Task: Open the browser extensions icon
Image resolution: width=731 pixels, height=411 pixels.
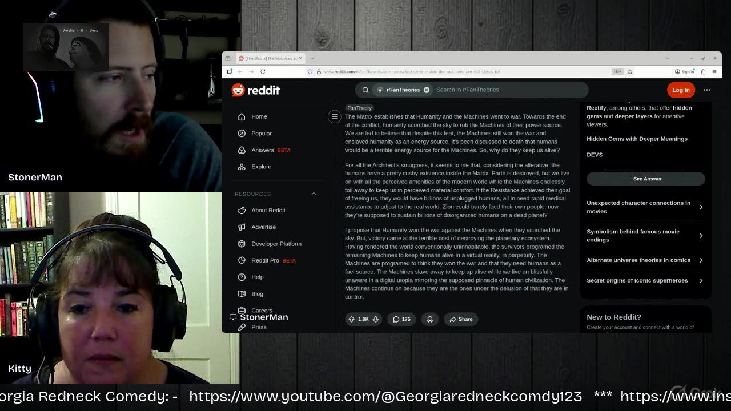Action: pos(703,71)
